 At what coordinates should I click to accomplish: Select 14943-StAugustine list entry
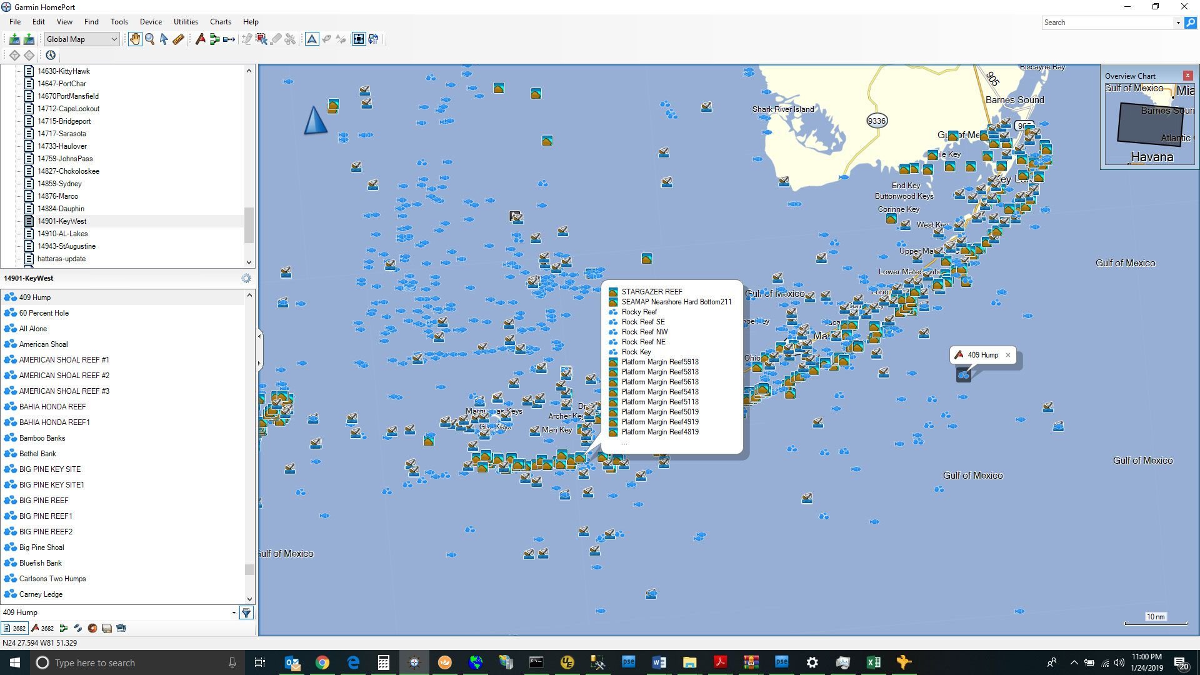66,246
